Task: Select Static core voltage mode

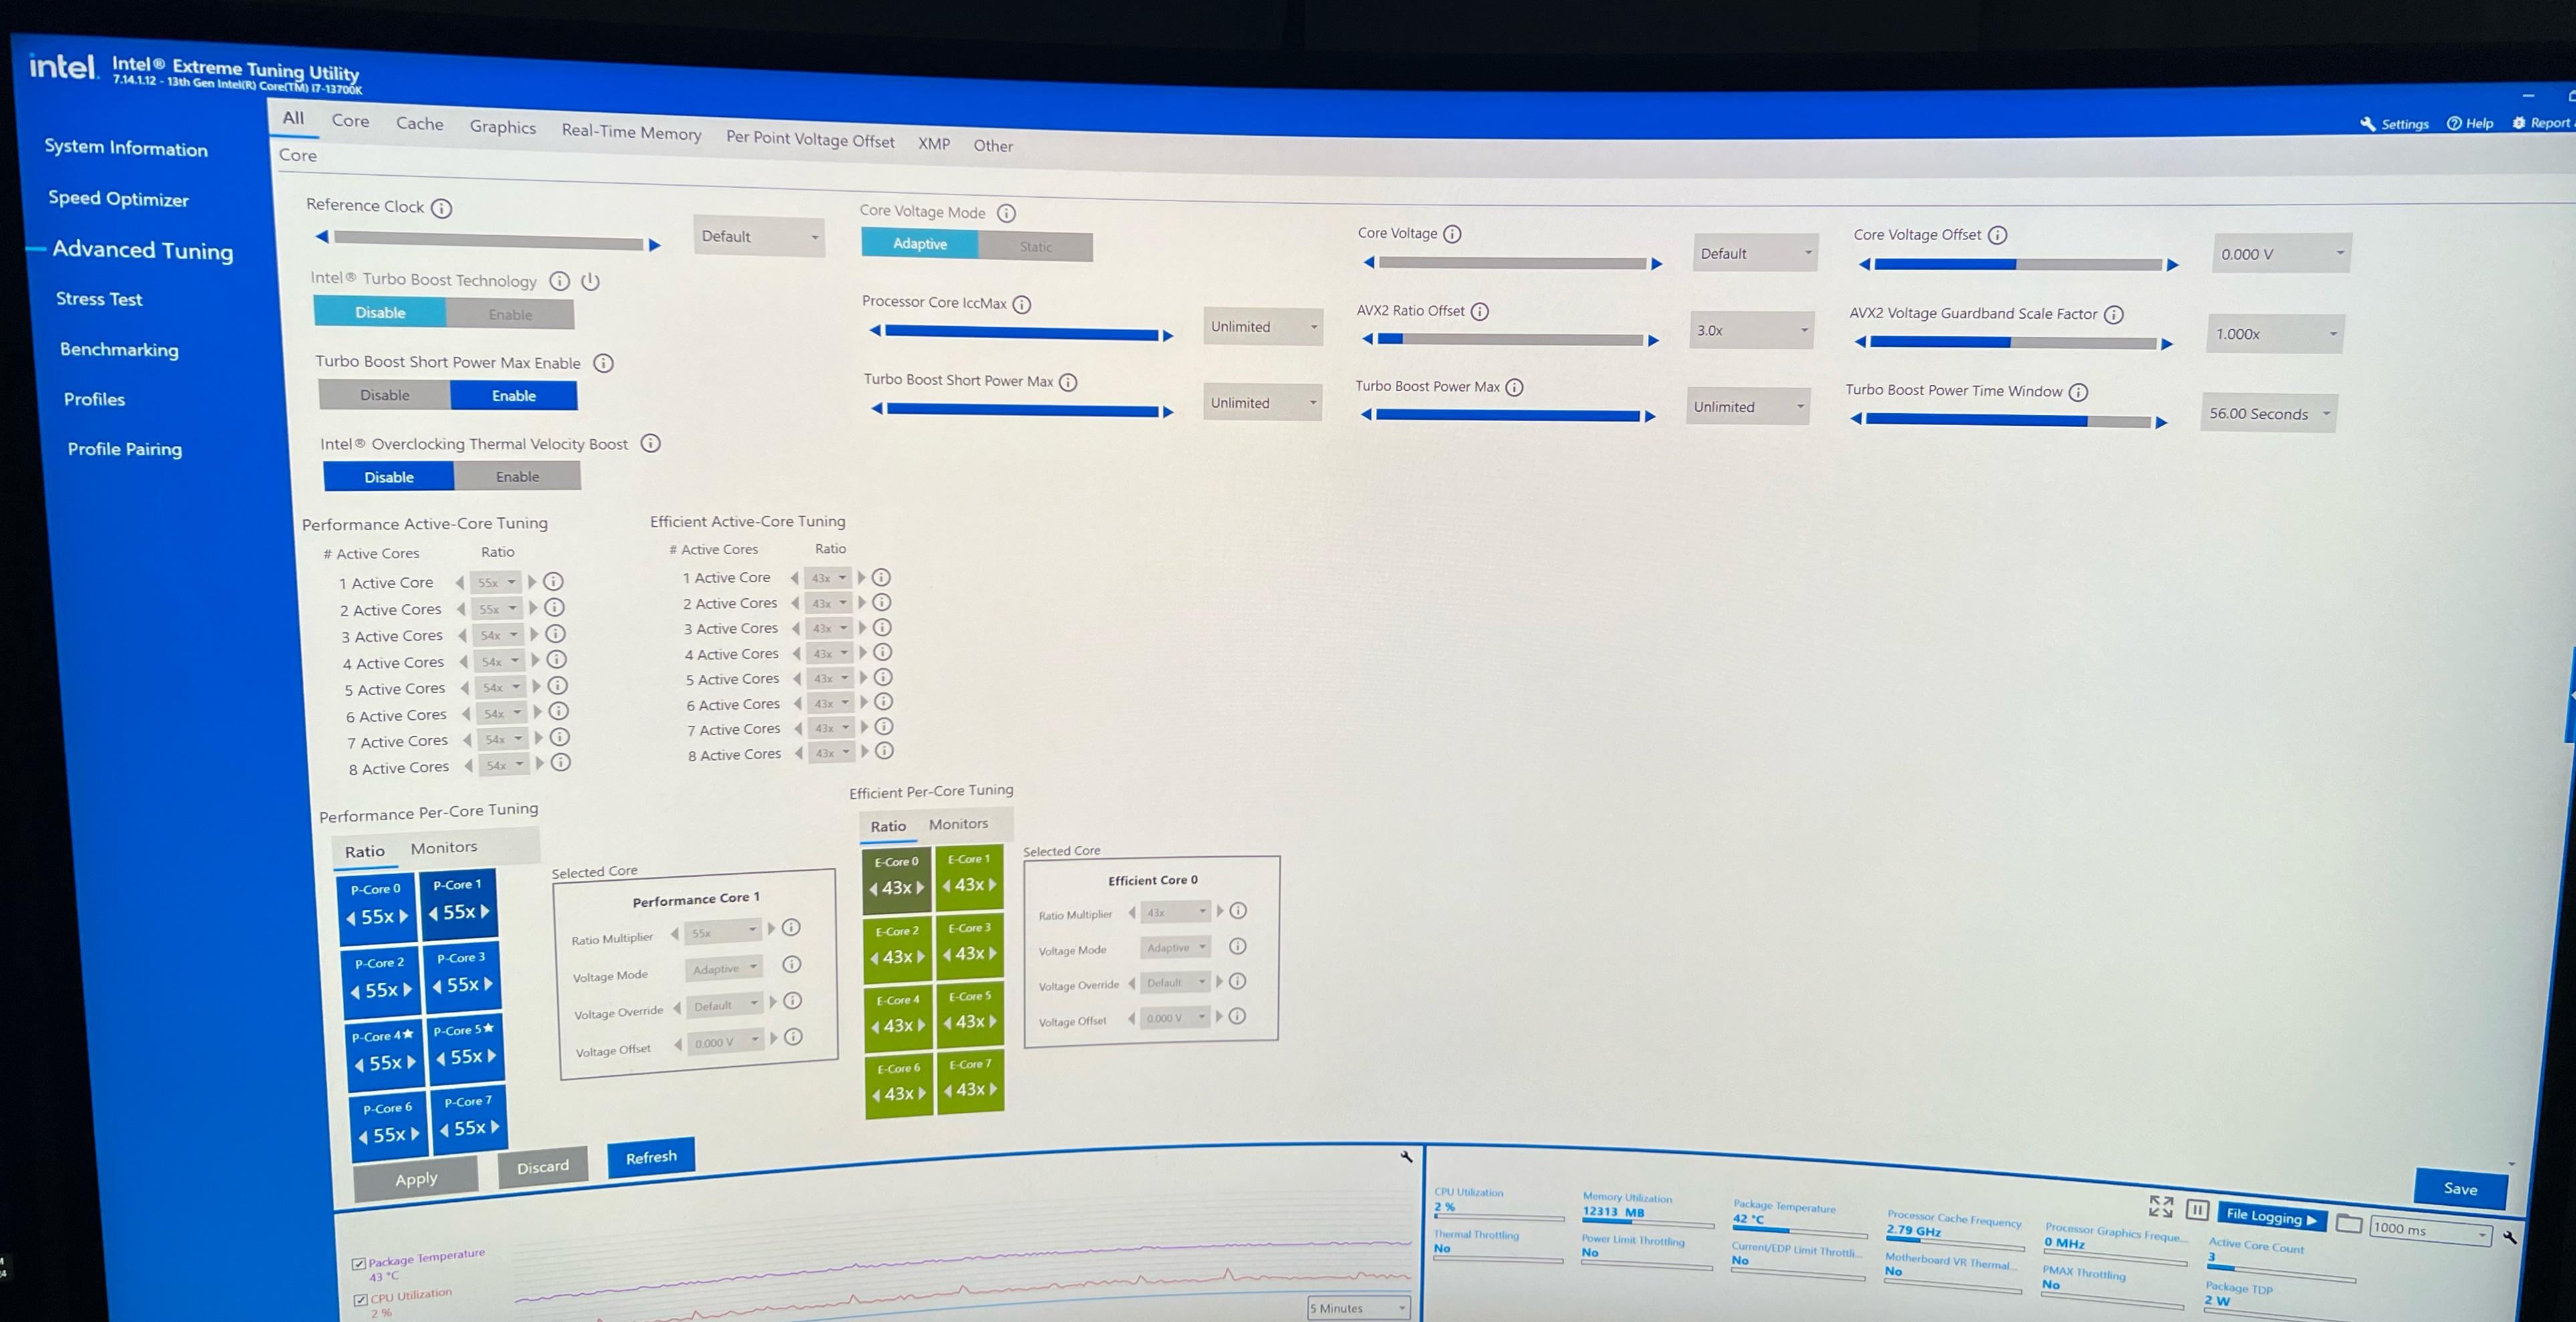Action: [x=1035, y=246]
